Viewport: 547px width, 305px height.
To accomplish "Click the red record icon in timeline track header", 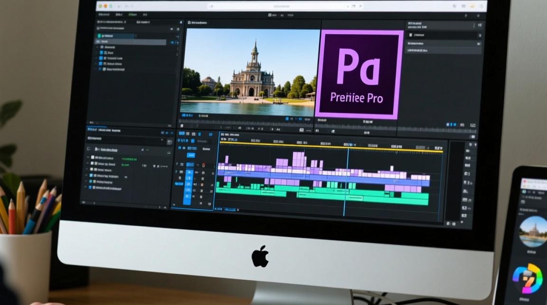I will click(x=204, y=165).
